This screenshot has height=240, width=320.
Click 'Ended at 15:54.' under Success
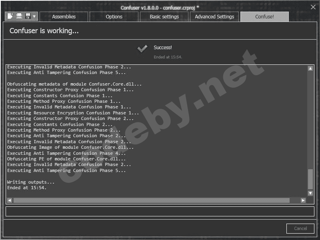[168, 57]
